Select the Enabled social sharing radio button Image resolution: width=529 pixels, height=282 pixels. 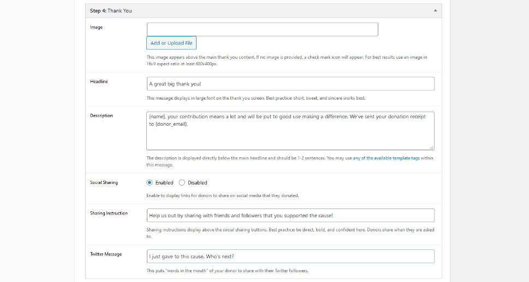pyautogui.click(x=150, y=182)
